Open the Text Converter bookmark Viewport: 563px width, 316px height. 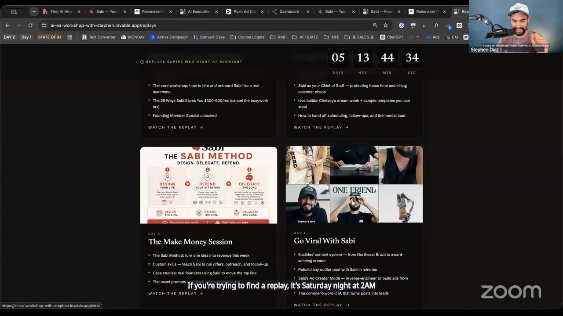tap(99, 37)
